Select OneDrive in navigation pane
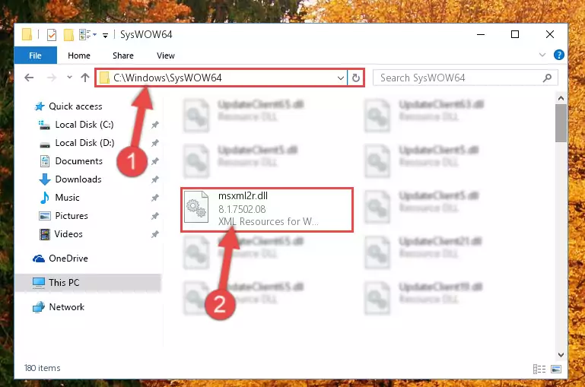This screenshot has width=585, height=387. pos(68,259)
